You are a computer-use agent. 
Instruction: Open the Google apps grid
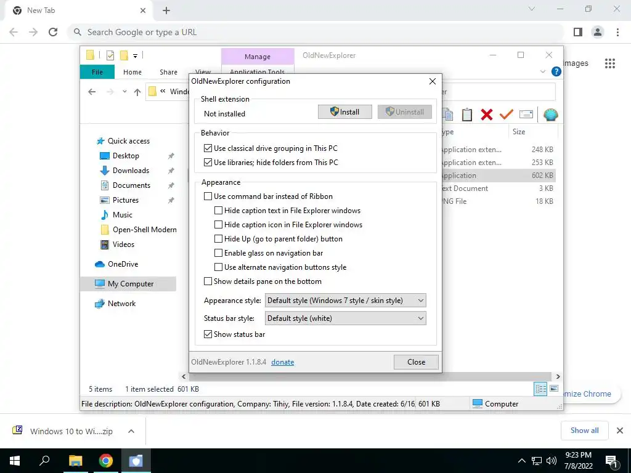point(610,63)
